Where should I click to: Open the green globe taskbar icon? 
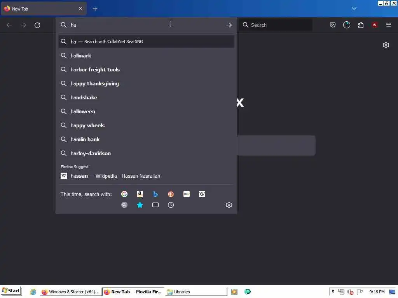pyautogui.click(x=248, y=292)
